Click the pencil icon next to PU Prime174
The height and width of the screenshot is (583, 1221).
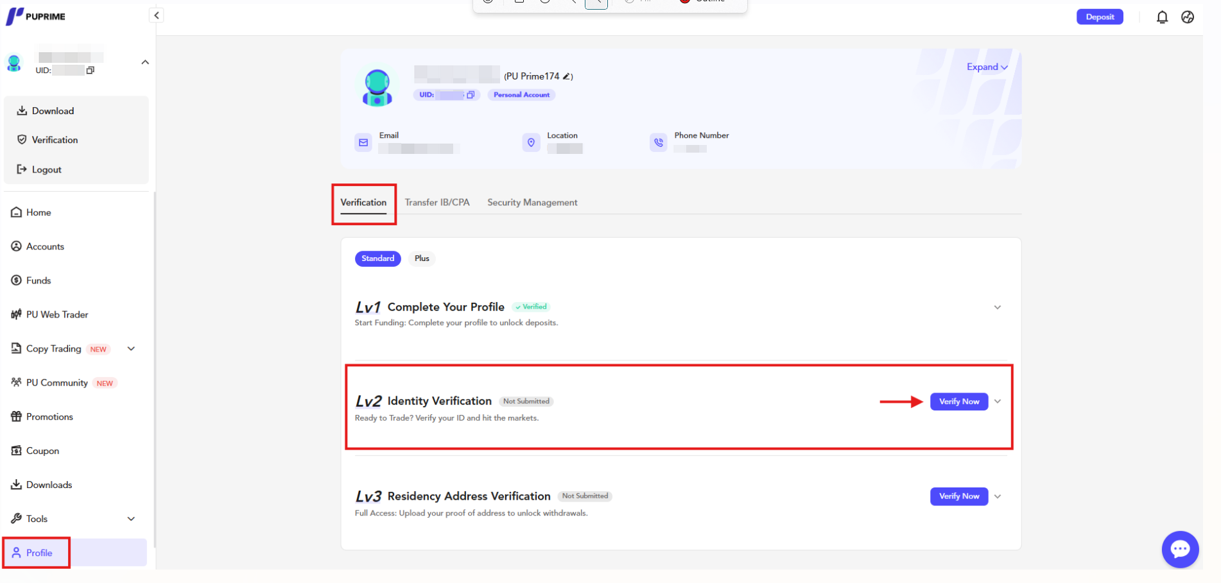[x=567, y=76]
